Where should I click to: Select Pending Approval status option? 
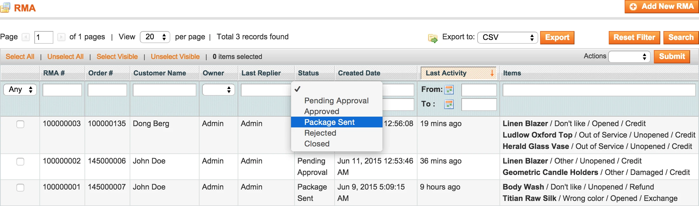(x=336, y=101)
